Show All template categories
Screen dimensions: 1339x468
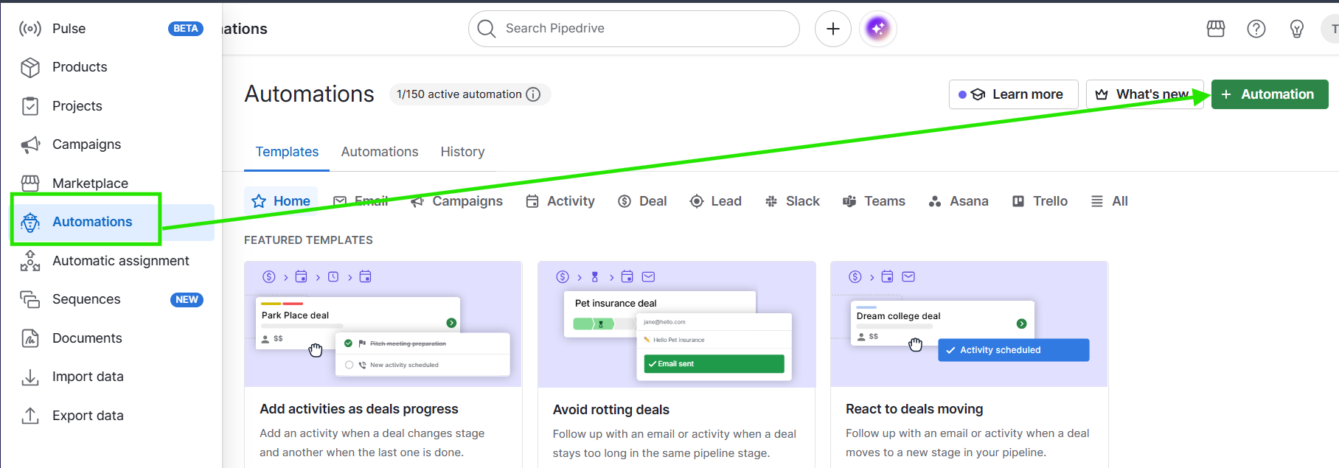(x=1110, y=201)
